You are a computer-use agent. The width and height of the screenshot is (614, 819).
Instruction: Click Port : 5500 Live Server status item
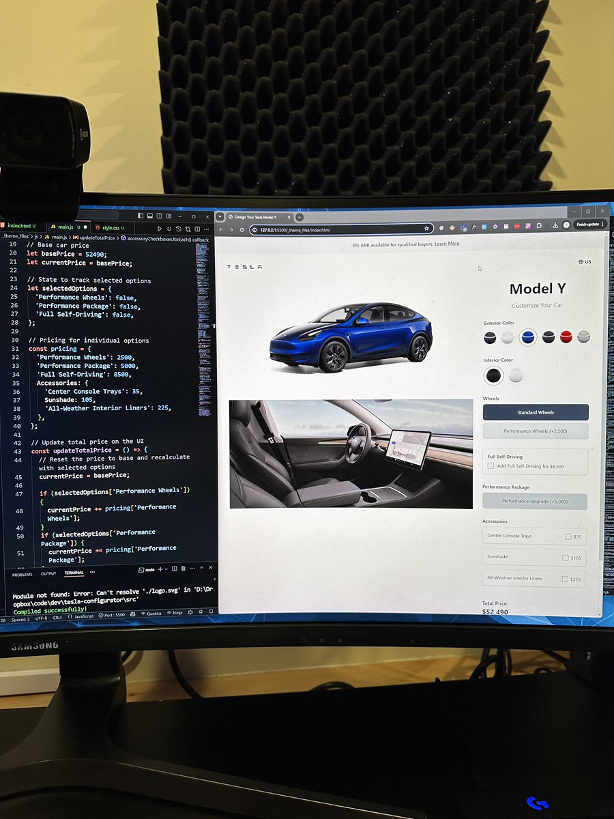pyautogui.click(x=112, y=615)
